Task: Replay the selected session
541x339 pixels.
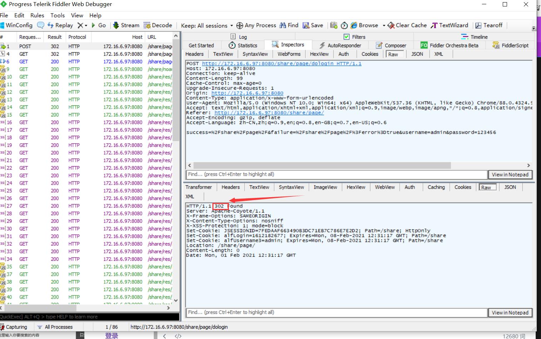Action: (60, 25)
